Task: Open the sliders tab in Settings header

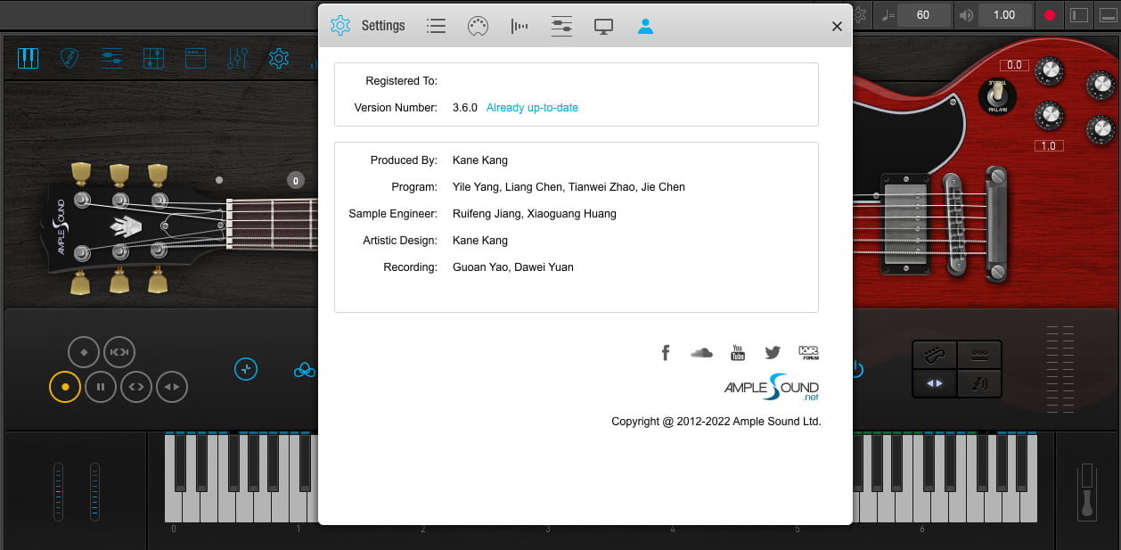Action: pyautogui.click(x=561, y=26)
